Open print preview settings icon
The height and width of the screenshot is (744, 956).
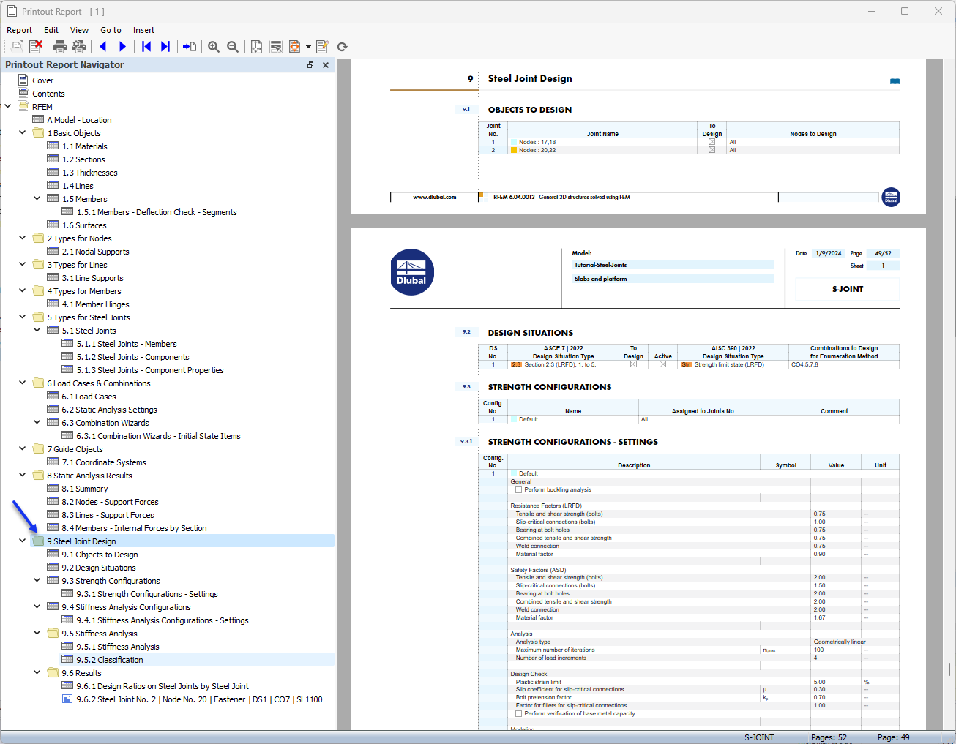click(78, 46)
